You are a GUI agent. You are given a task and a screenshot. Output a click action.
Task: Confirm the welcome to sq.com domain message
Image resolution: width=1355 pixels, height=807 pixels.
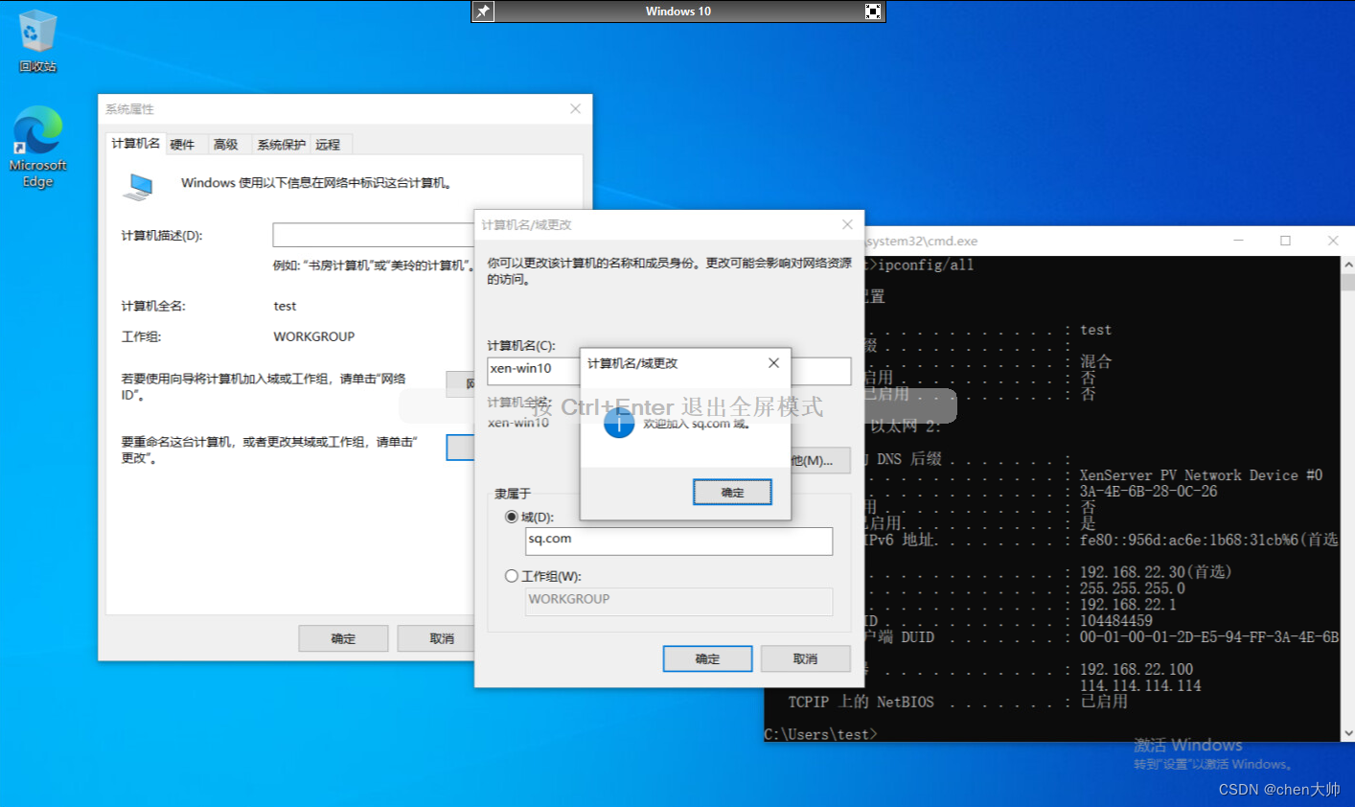coord(732,492)
